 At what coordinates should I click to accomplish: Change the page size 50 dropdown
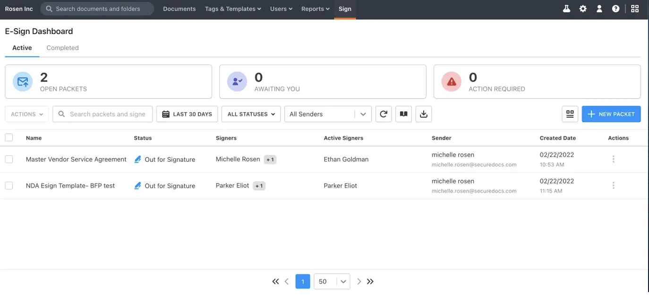click(332, 282)
